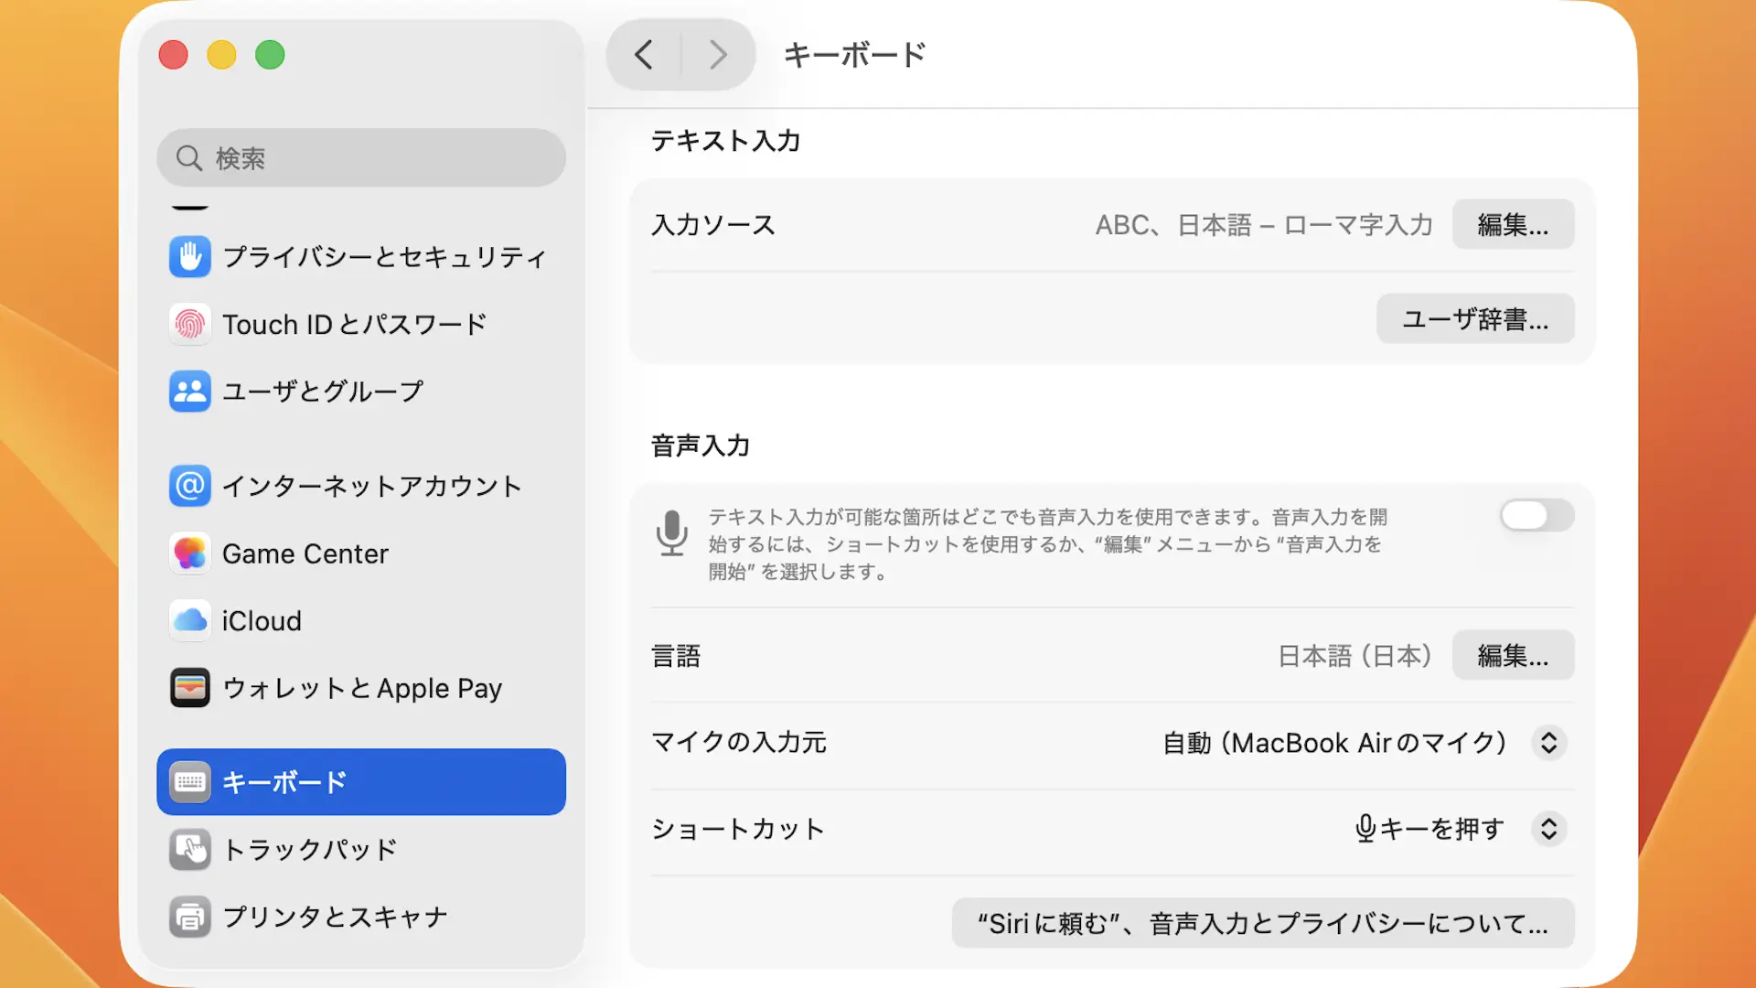Click the Privacy & Security hand icon
Screen dimensions: 1756x988
click(x=189, y=257)
